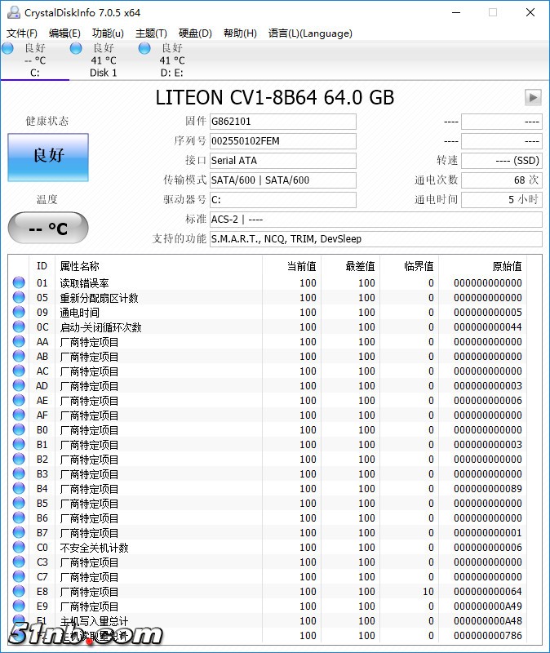Open the 语言(L)(Language) menu
This screenshot has height=653, width=550.
point(310,33)
